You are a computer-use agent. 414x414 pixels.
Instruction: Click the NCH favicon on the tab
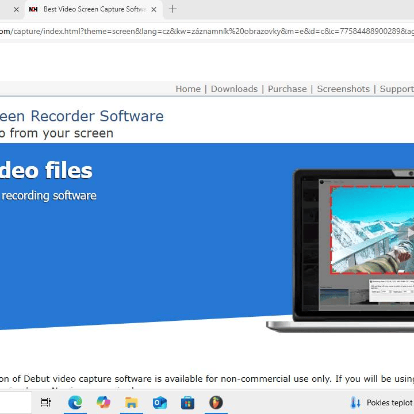33,9
